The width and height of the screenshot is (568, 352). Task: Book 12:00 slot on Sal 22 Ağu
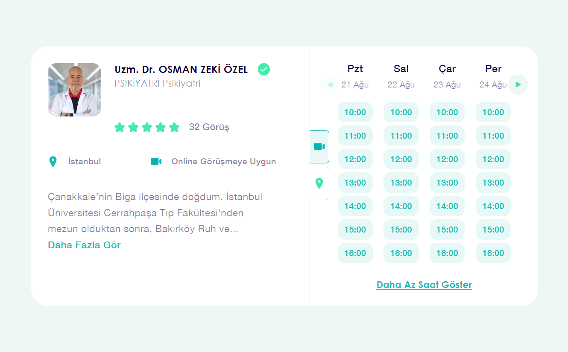(x=401, y=159)
